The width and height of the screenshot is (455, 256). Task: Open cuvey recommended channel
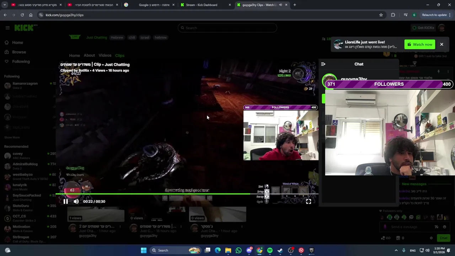[x=28, y=156]
